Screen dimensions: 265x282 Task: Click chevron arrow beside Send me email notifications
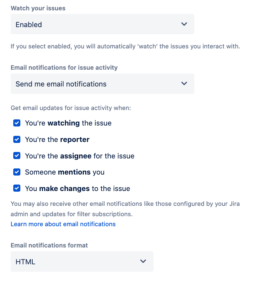pyautogui.click(x=184, y=84)
